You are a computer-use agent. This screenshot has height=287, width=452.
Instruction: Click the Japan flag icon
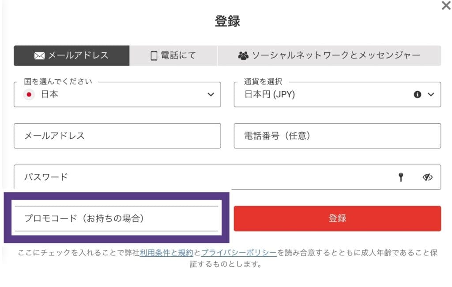[x=29, y=95]
